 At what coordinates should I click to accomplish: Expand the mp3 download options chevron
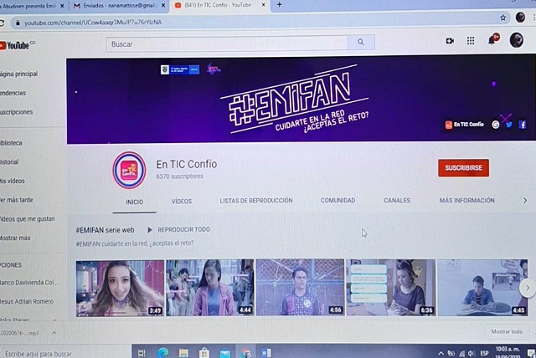click(54, 333)
